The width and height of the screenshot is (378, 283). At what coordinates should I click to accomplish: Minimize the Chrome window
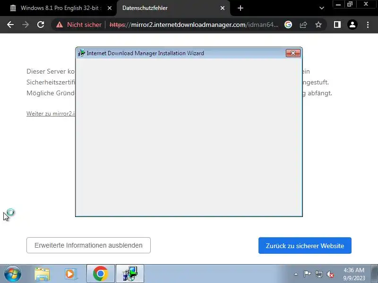[338, 4]
